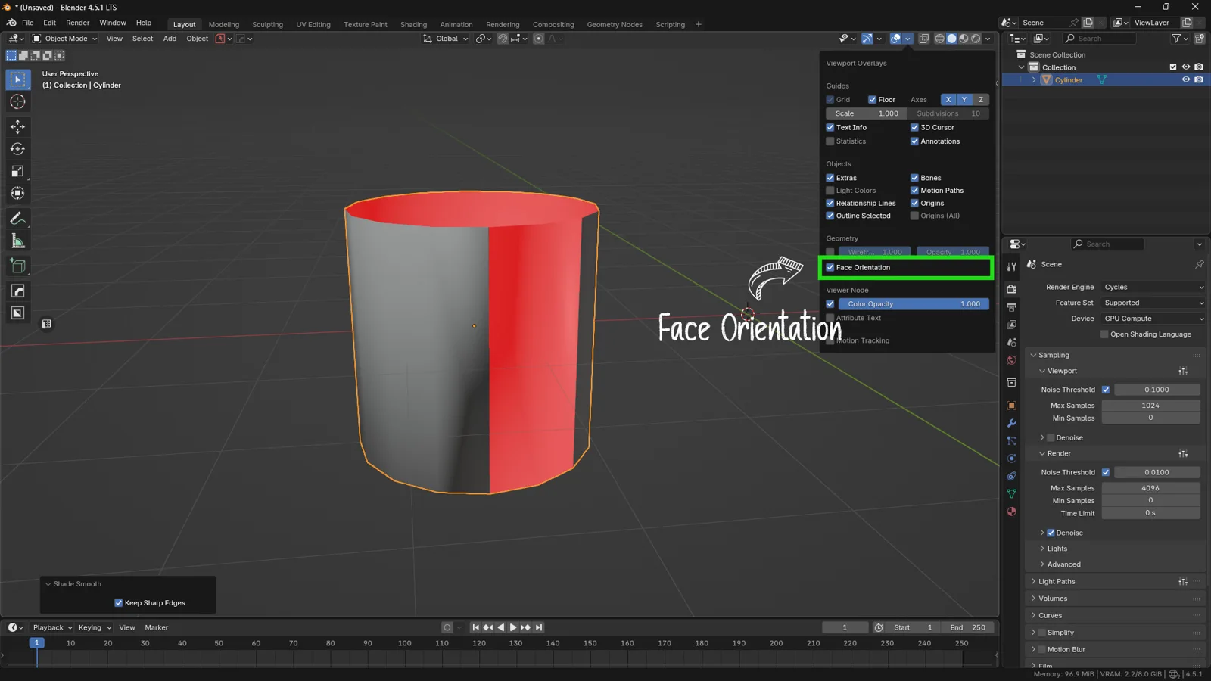1211x681 pixels.
Task: Open the Add menu in viewport header
Action: [x=170, y=39]
